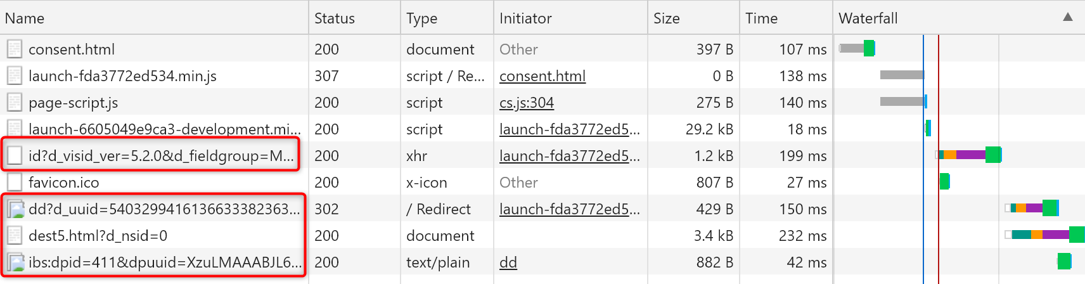This screenshot has width=1085, height=284.
Task: Click the consent.html document file icon
Action: (x=15, y=49)
